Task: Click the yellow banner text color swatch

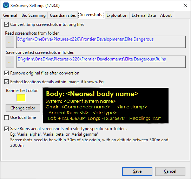Action: 21,98
